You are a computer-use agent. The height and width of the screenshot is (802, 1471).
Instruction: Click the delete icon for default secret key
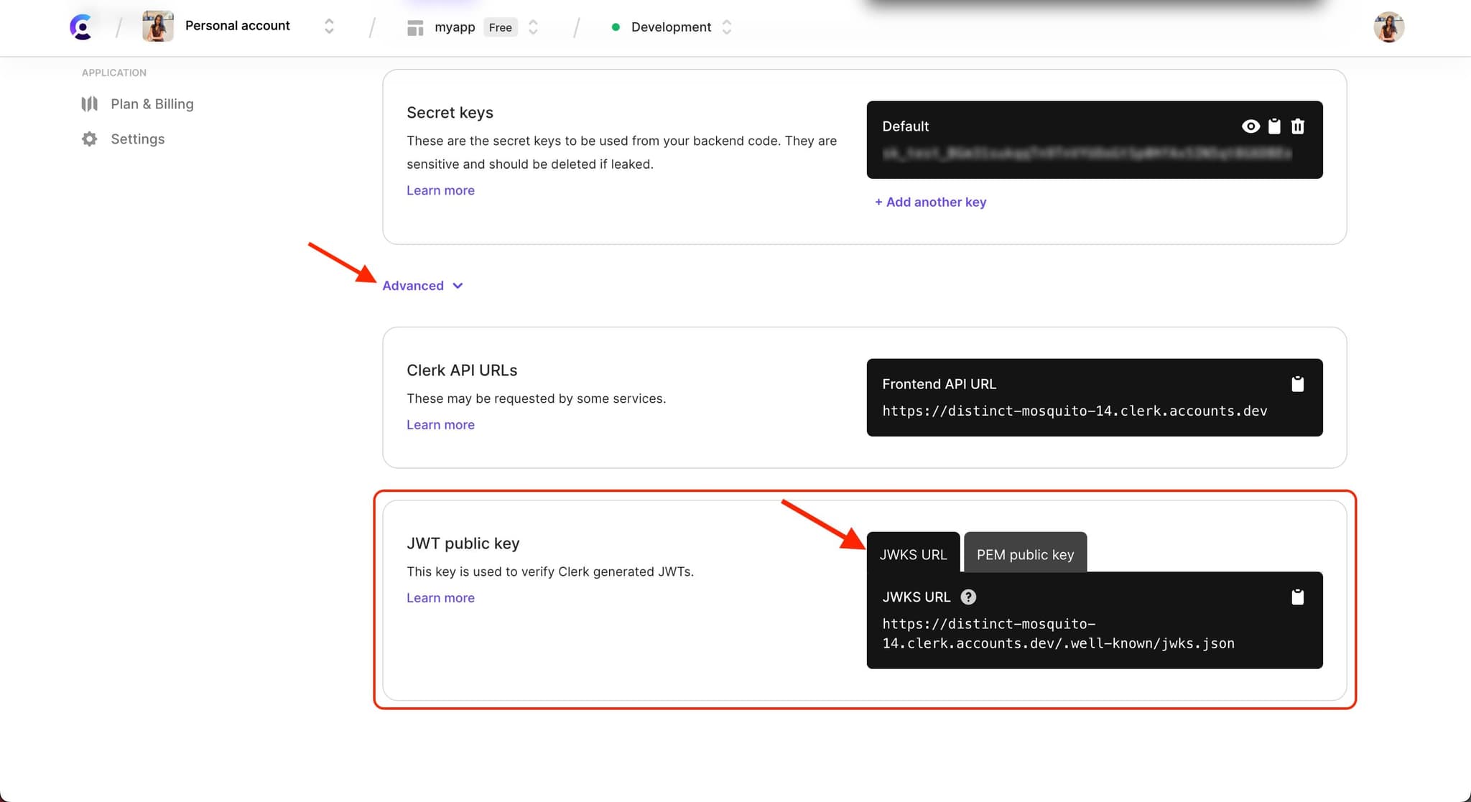(x=1297, y=126)
